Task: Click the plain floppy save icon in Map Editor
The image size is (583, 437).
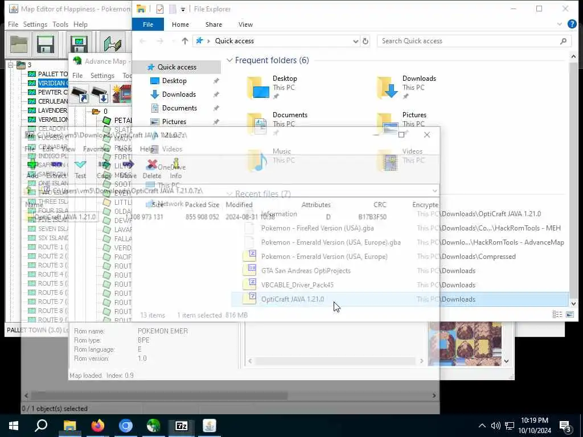Action: click(x=46, y=44)
